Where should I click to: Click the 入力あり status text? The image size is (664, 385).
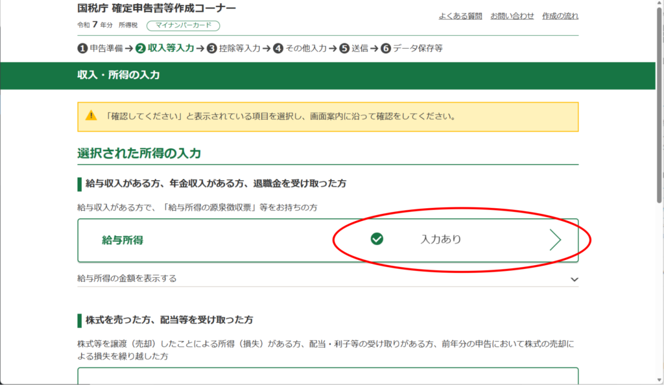441,239
